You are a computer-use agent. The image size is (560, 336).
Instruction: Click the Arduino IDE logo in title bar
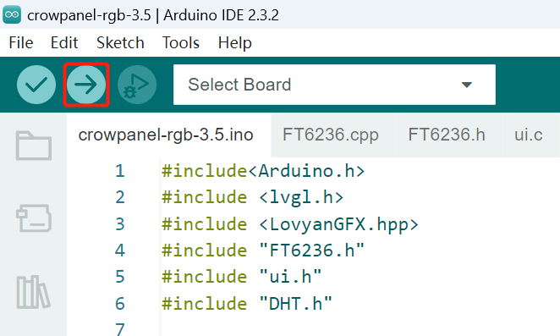(12, 14)
